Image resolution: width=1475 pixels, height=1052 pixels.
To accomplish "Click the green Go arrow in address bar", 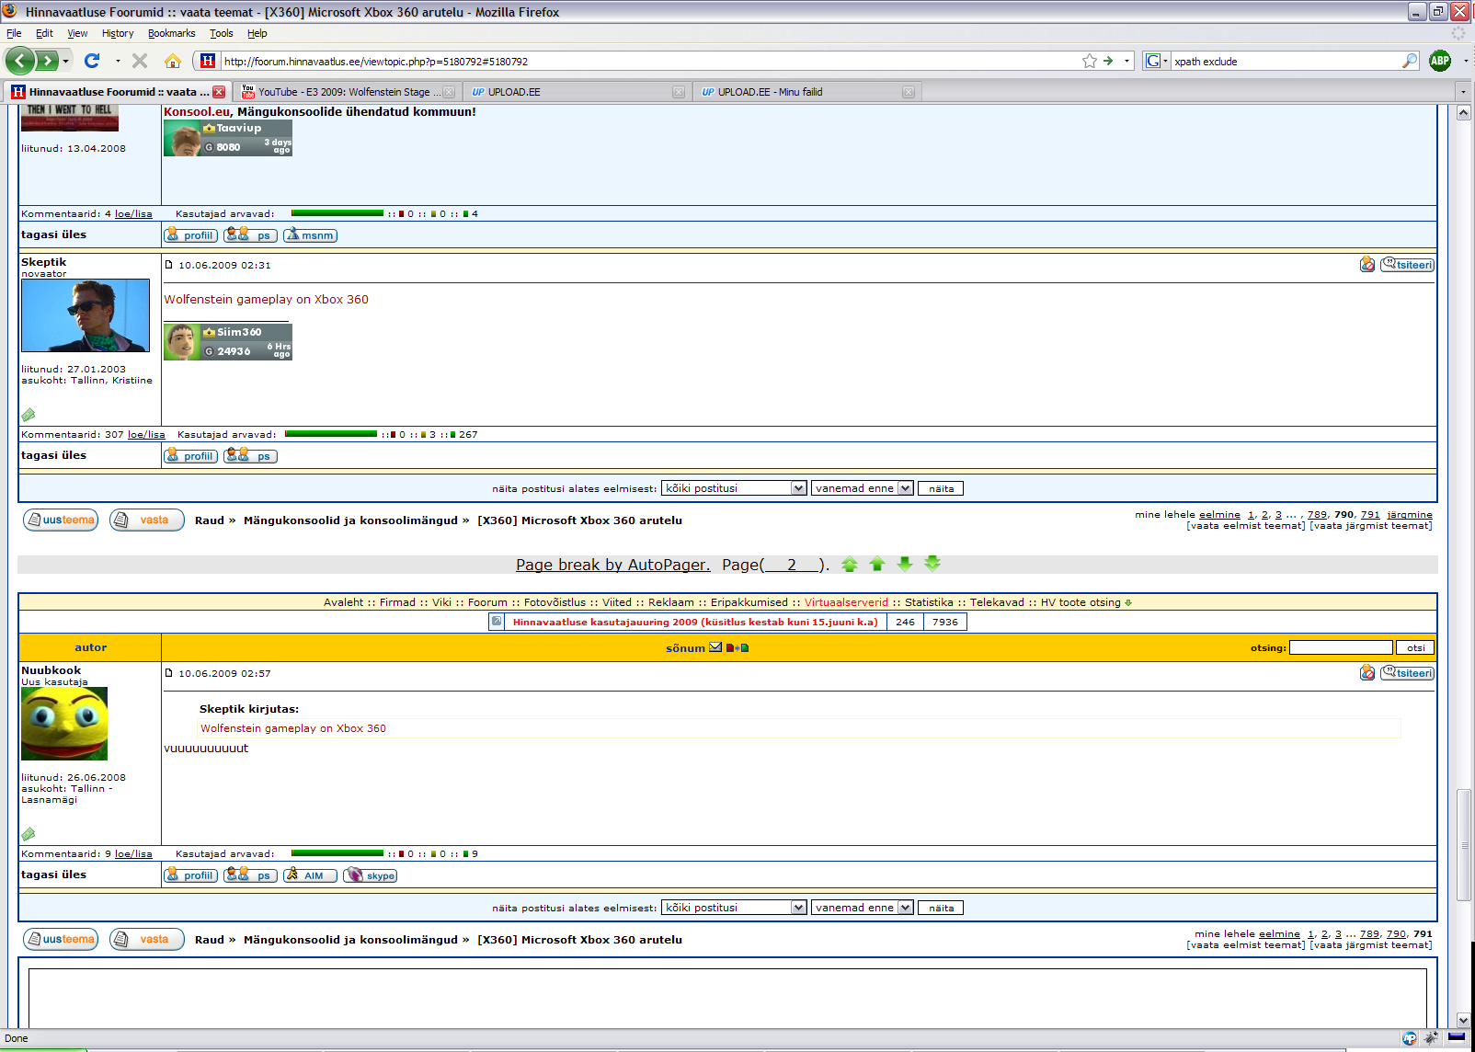I will click(1109, 61).
